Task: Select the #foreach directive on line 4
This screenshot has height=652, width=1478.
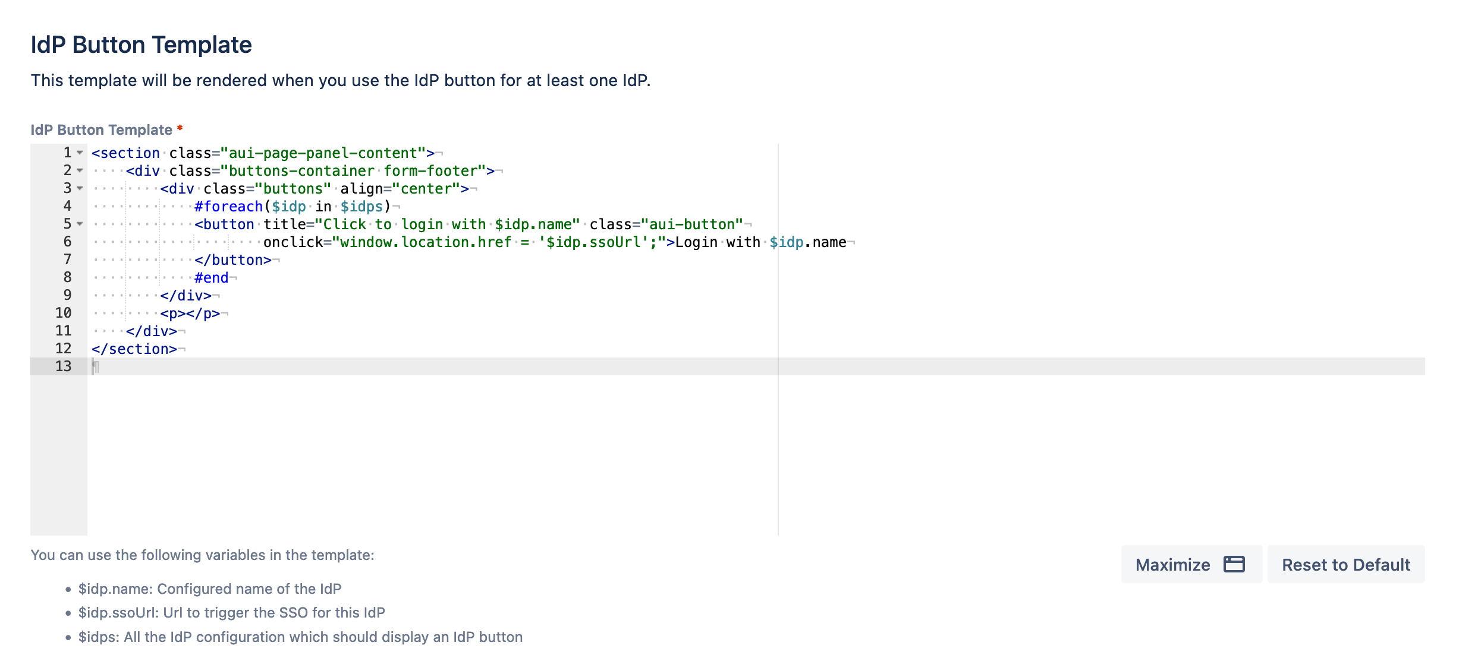Action: point(229,206)
